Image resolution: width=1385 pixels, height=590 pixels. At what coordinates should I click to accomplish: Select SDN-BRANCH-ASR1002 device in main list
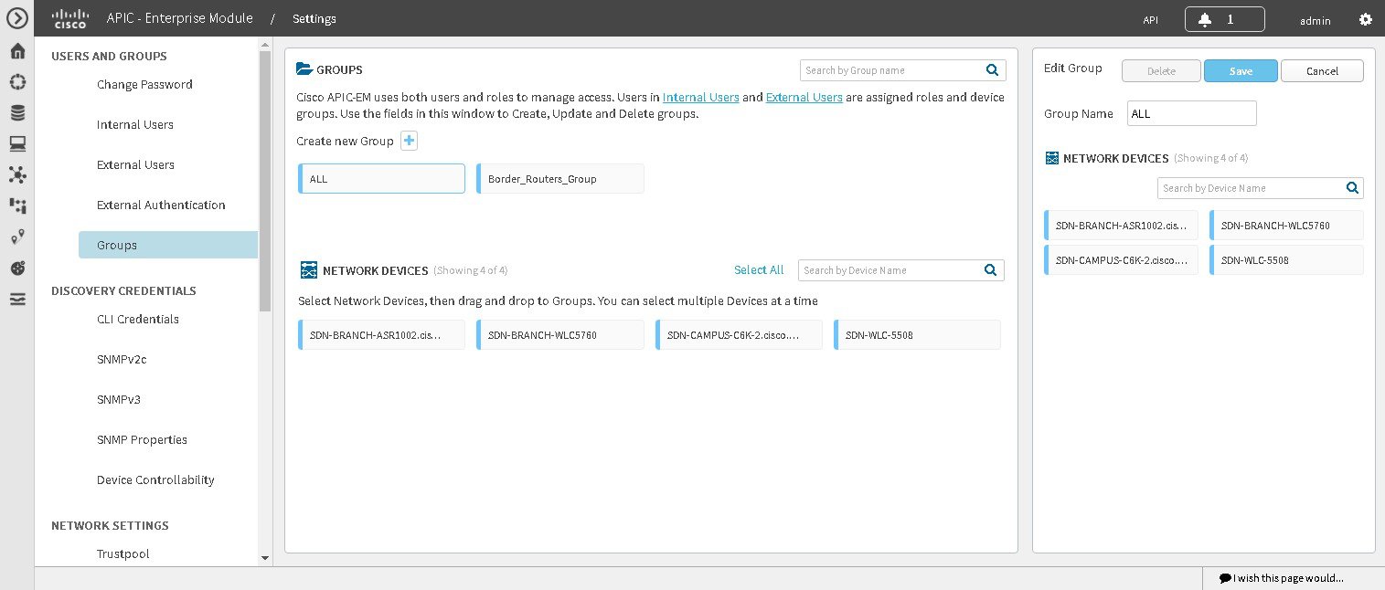381,335
